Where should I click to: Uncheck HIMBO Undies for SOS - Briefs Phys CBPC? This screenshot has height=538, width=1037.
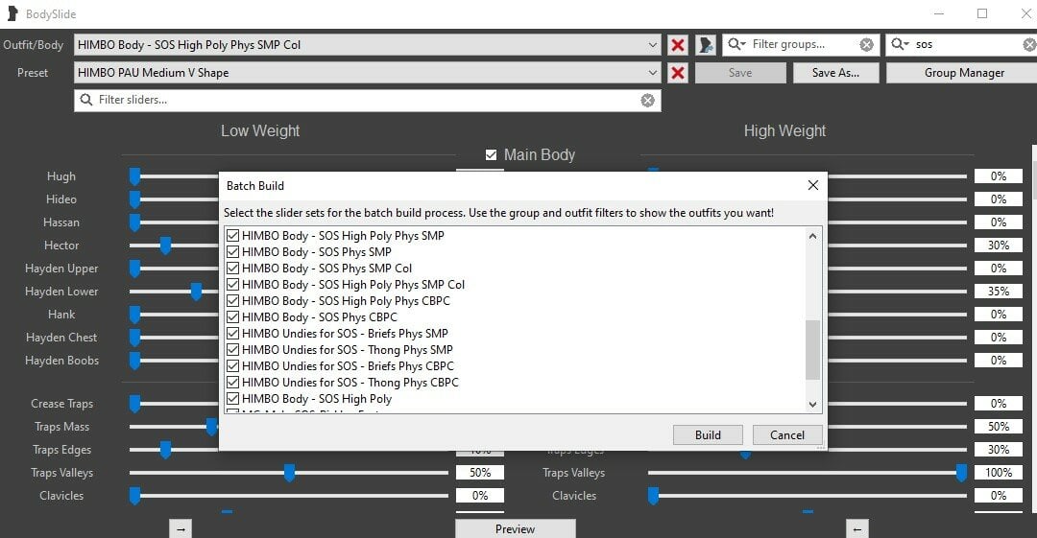pos(232,366)
